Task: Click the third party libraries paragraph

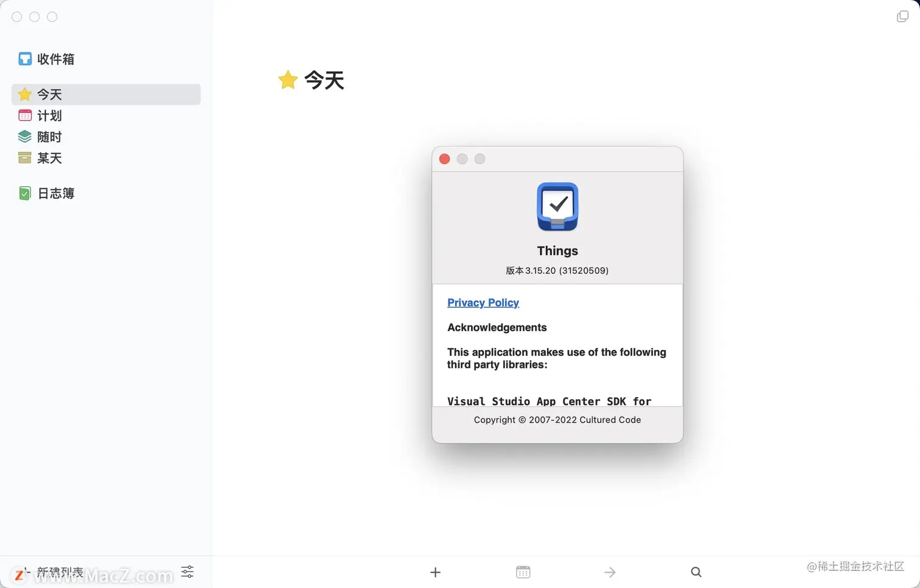Action: (x=557, y=358)
